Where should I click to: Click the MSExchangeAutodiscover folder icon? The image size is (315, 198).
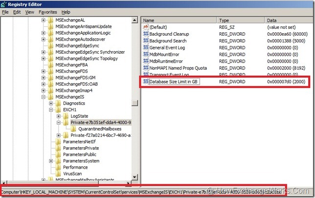(x=51, y=39)
